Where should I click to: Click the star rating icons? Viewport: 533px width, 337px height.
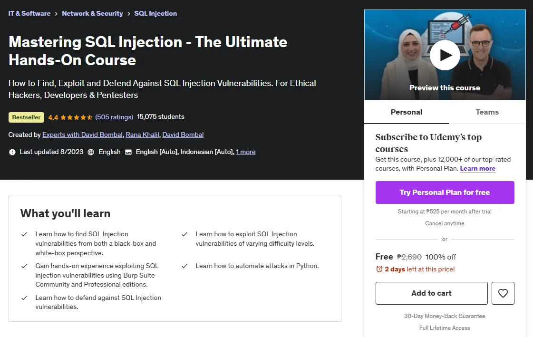tap(77, 117)
